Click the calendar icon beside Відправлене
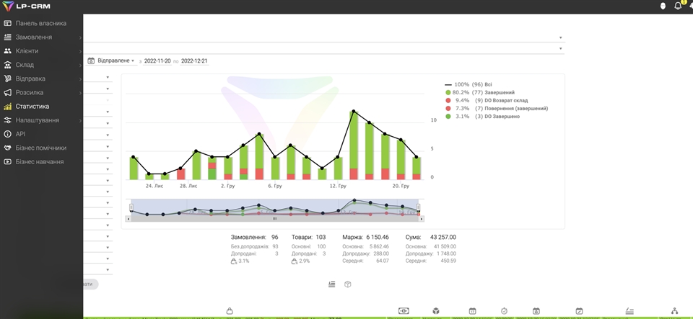The image size is (693, 319). click(91, 61)
